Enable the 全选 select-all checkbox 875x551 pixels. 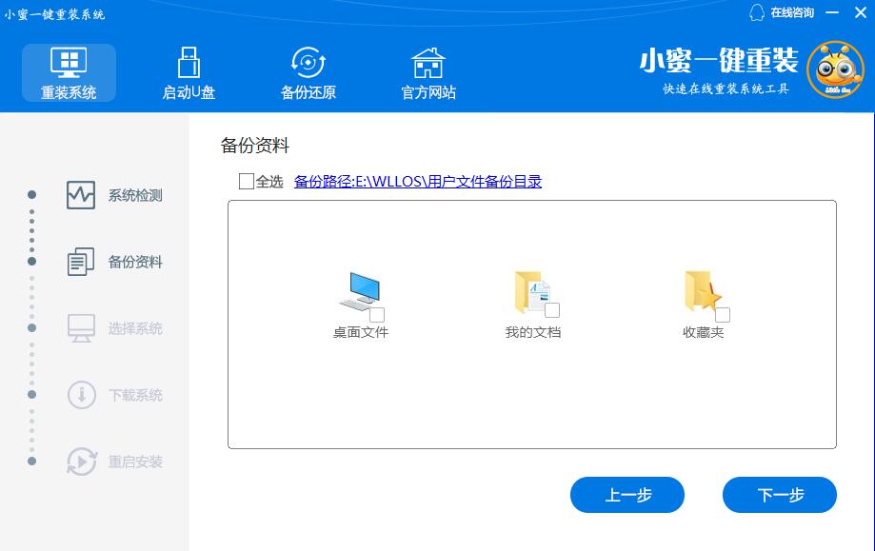tap(247, 182)
